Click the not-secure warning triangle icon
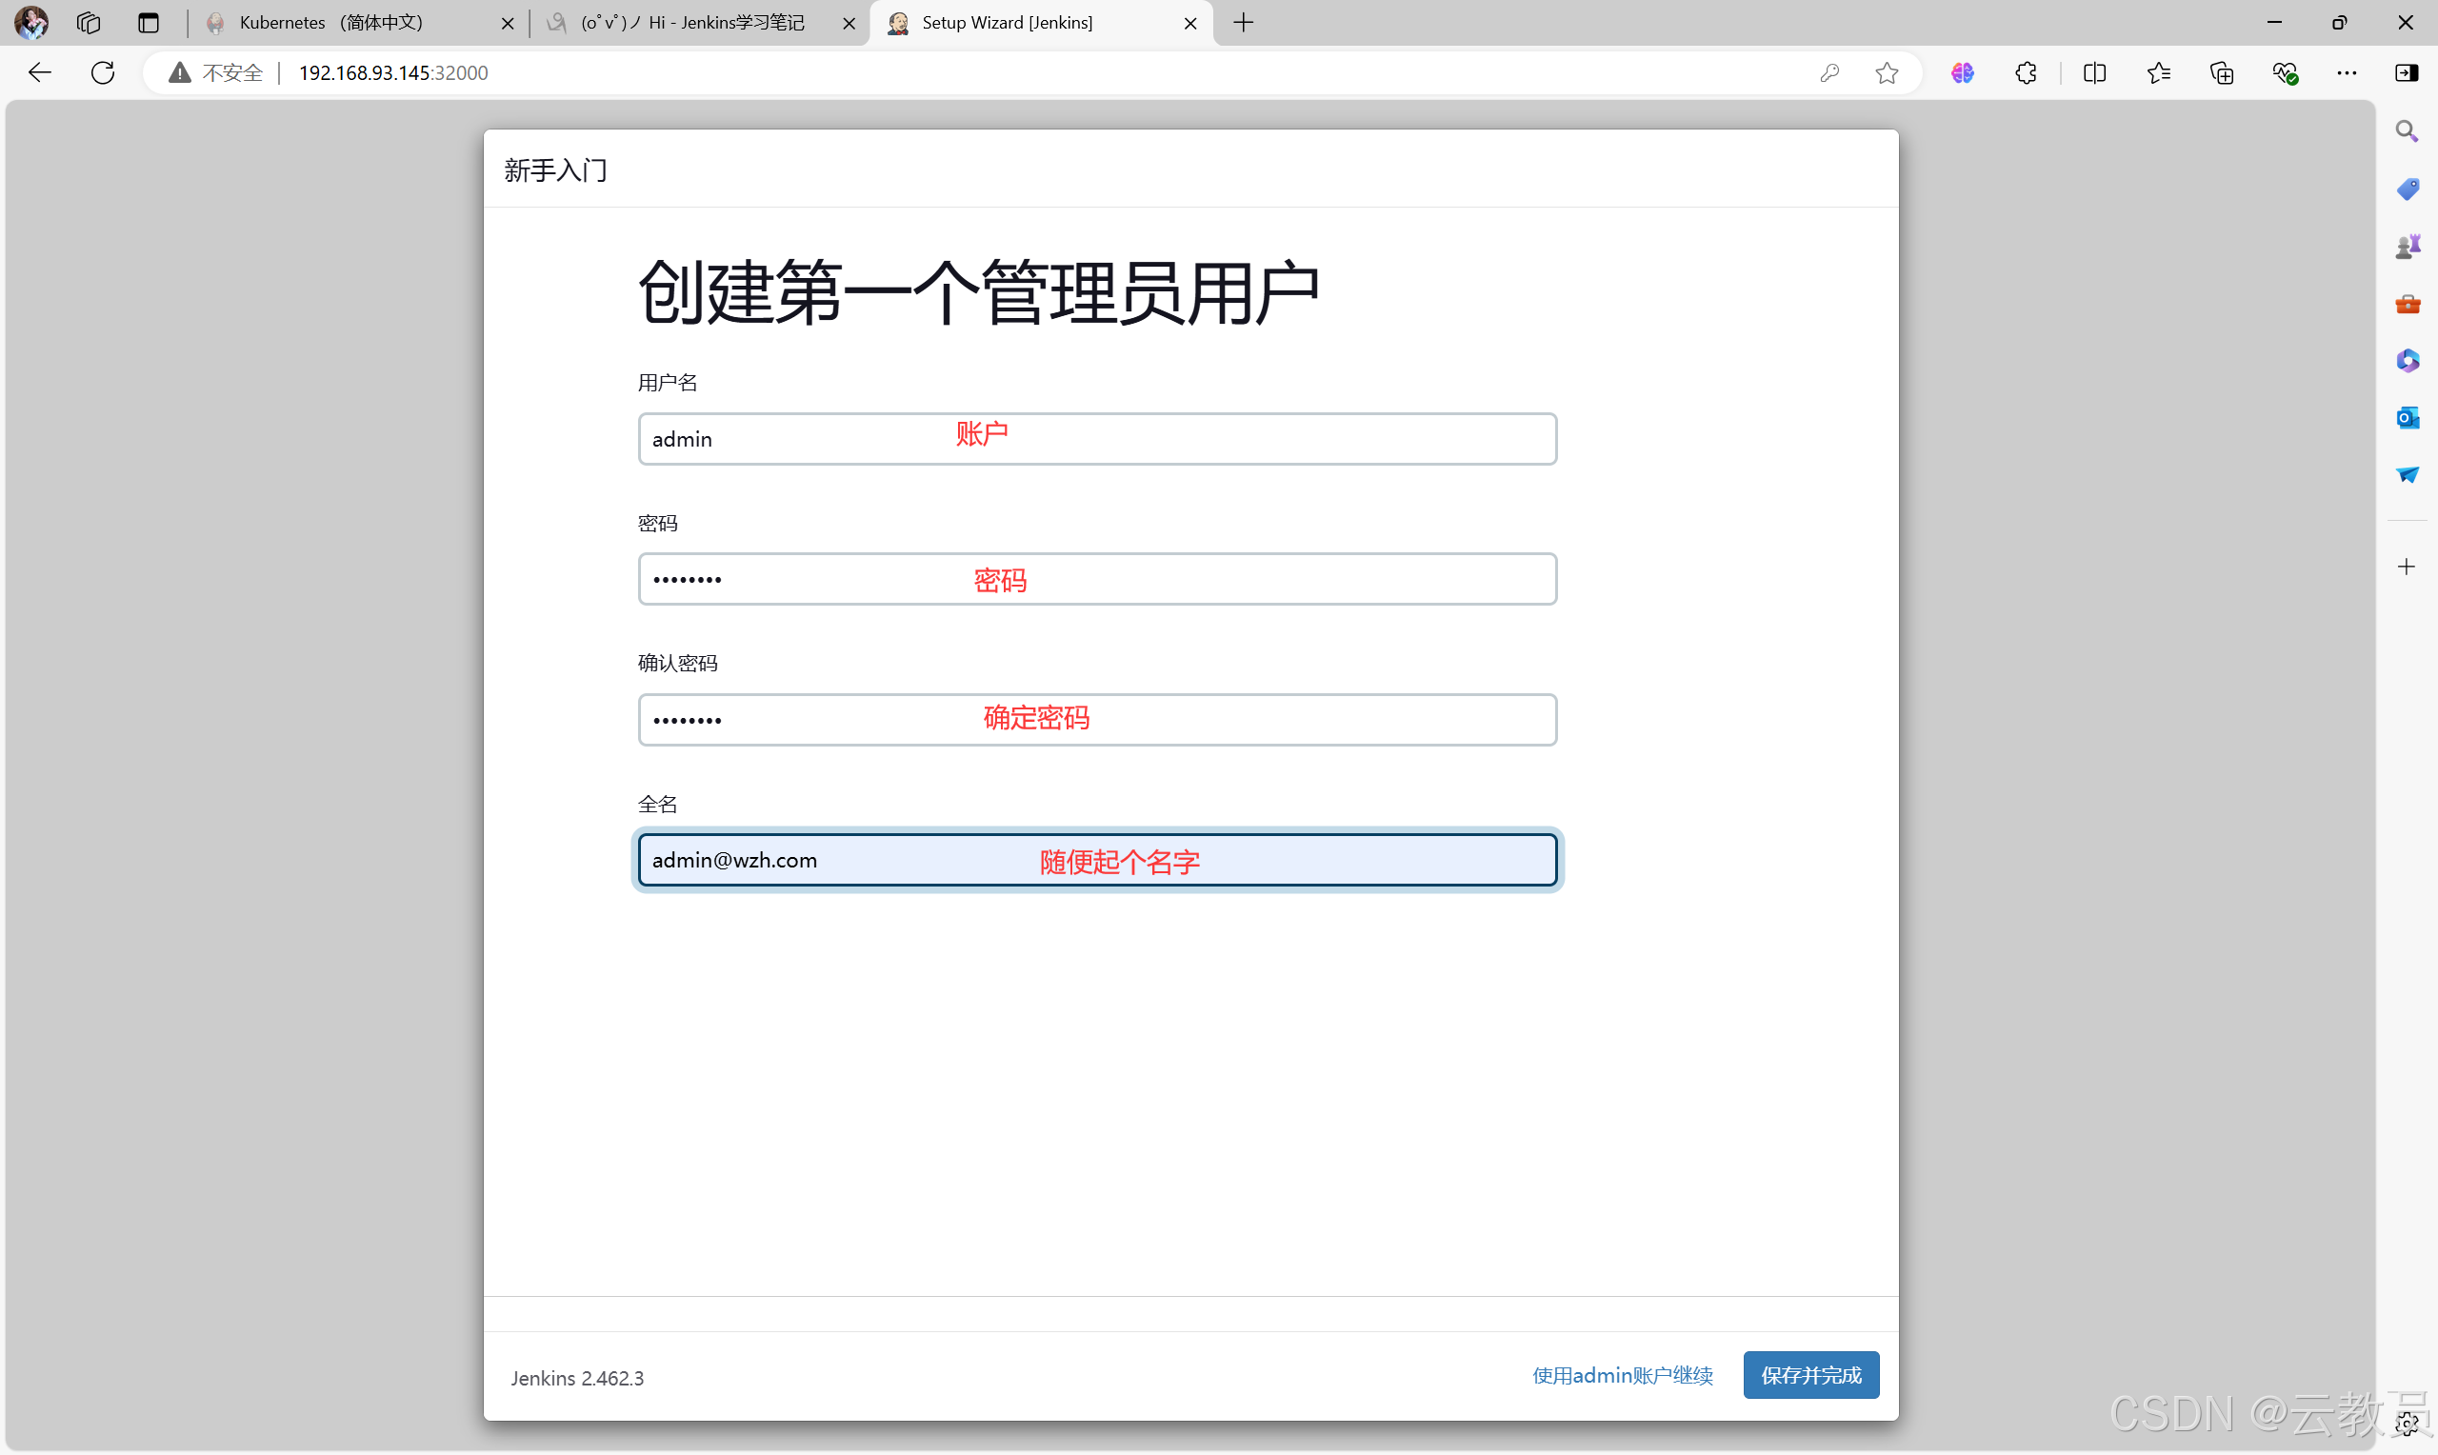 (x=179, y=72)
